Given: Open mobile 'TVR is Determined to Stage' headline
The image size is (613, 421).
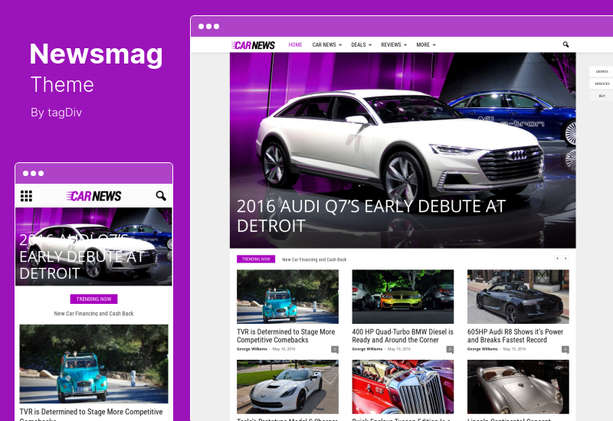Looking at the screenshot, I should [91, 414].
